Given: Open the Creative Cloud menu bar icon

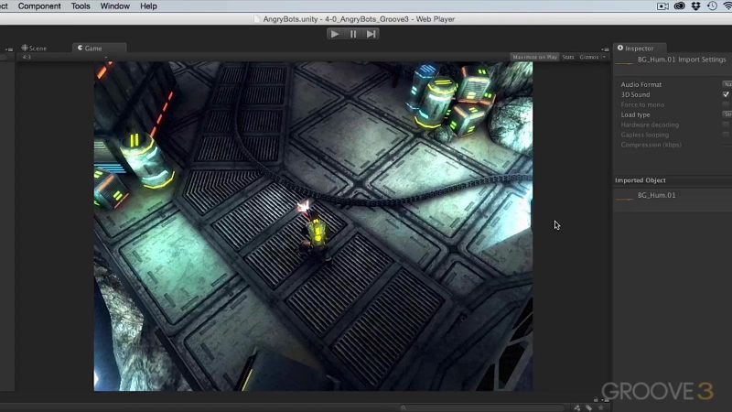Looking at the screenshot, I should pos(679,6).
